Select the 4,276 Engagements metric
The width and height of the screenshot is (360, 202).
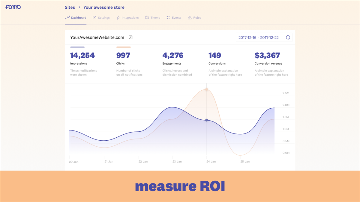[173, 55]
